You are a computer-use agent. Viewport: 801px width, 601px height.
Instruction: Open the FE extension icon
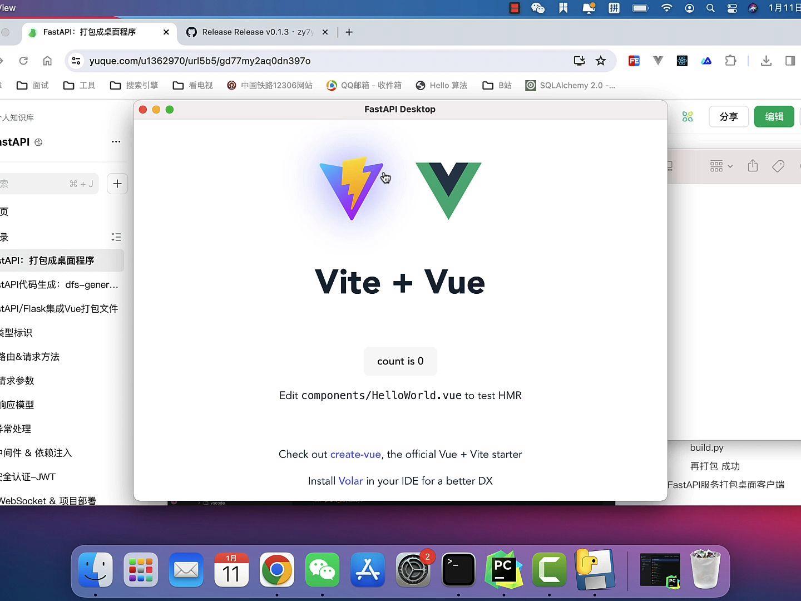[x=634, y=61]
